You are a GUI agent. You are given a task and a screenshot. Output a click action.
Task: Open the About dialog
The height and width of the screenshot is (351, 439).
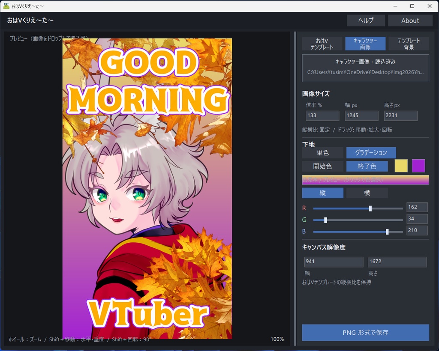[x=410, y=21]
